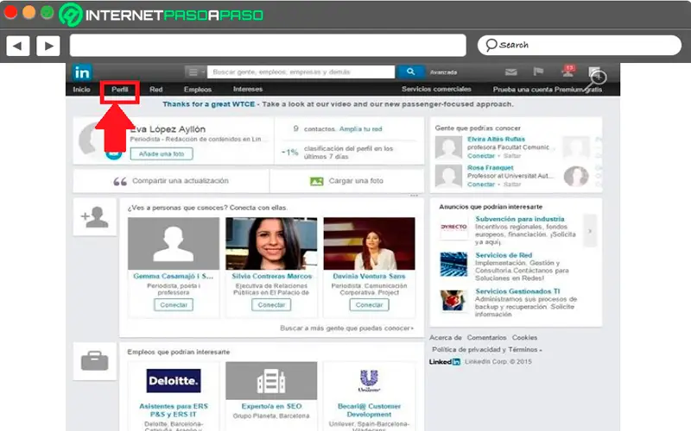
Task: Click the Cookies footer link
Action: [x=524, y=338]
